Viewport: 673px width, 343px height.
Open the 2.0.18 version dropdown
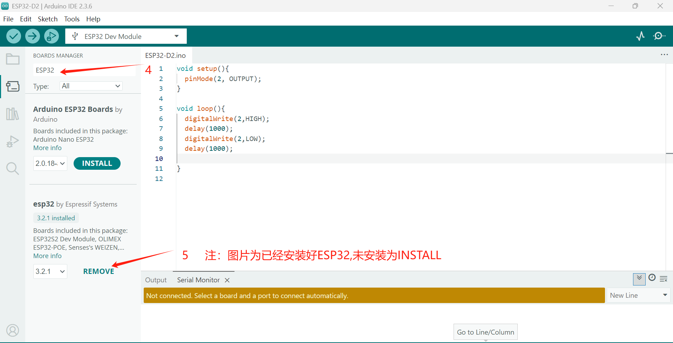pyautogui.click(x=50, y=163)
